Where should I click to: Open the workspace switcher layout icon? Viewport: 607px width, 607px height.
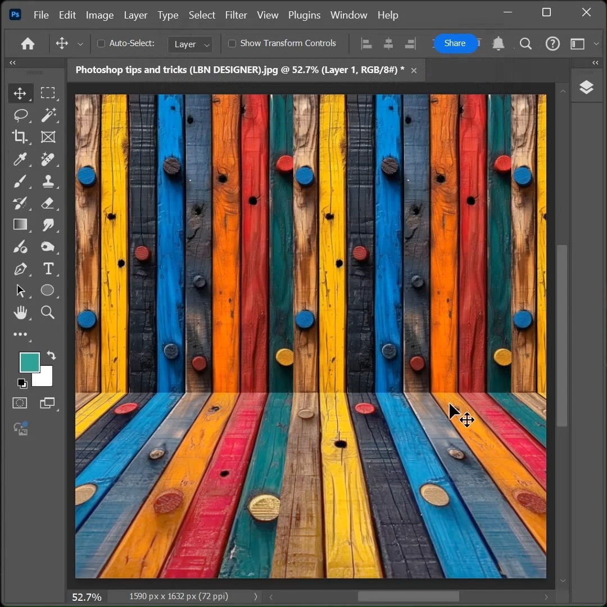[x=577, y=44]
